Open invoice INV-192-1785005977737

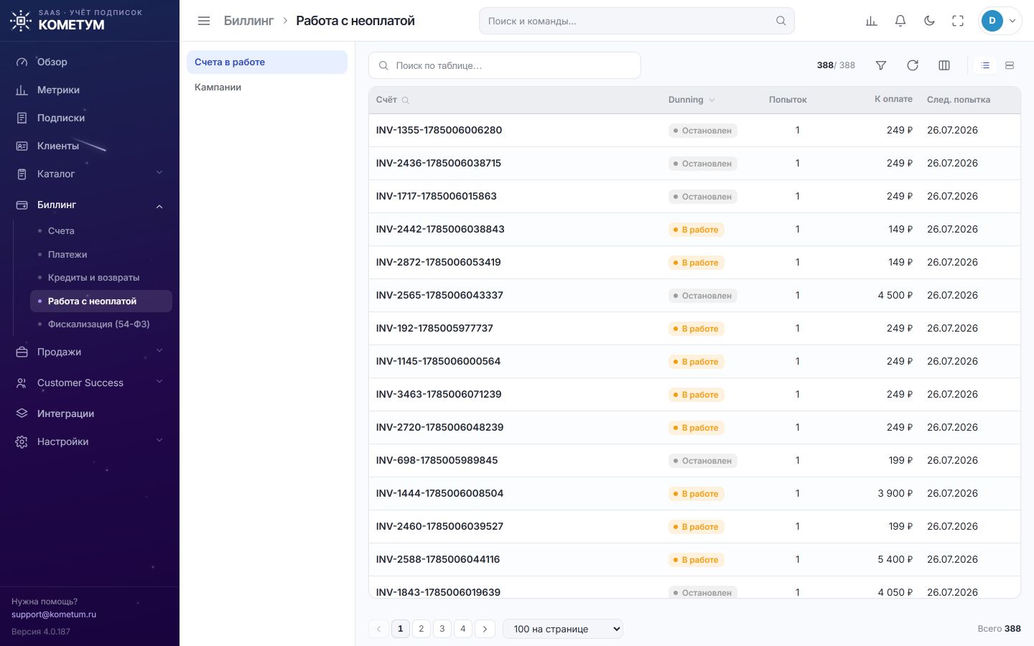[434, 328]
